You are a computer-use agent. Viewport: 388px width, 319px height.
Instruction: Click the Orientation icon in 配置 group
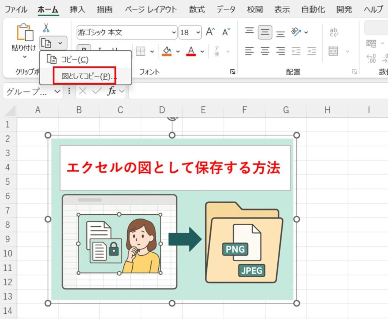click(296, 32)
